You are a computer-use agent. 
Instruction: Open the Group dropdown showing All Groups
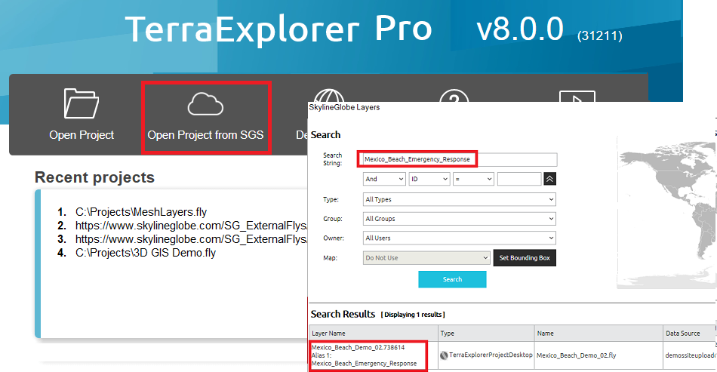(x=460, y=219)
